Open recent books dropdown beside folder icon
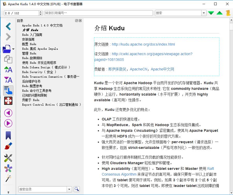Screen dimensions: 233x195 (x=13, y=49)
